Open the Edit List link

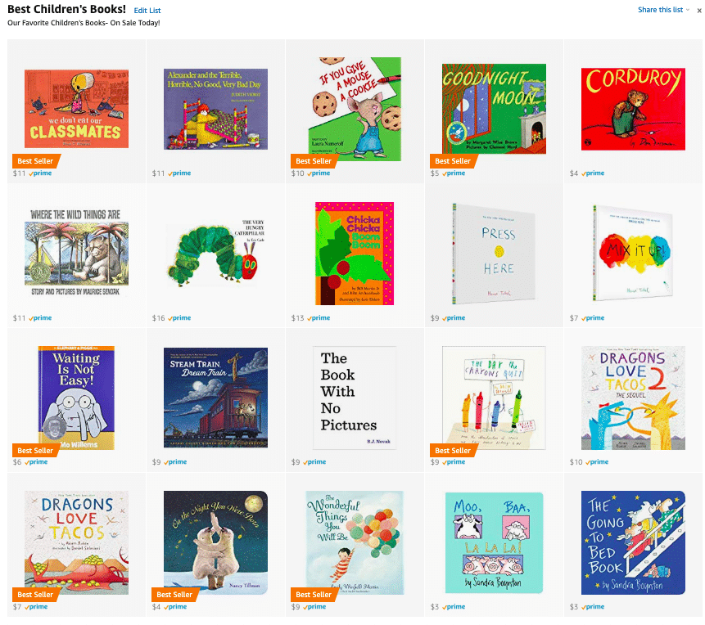pos(147,11)
